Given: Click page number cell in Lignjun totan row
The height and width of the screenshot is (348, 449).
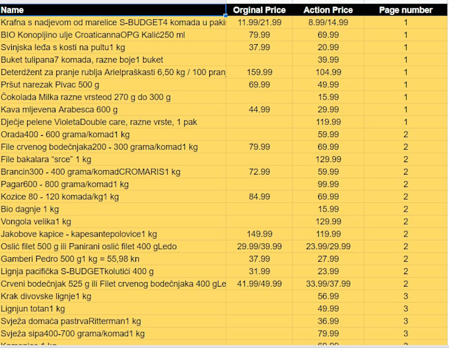Looking at the screenshot, I should coord(405,308).
